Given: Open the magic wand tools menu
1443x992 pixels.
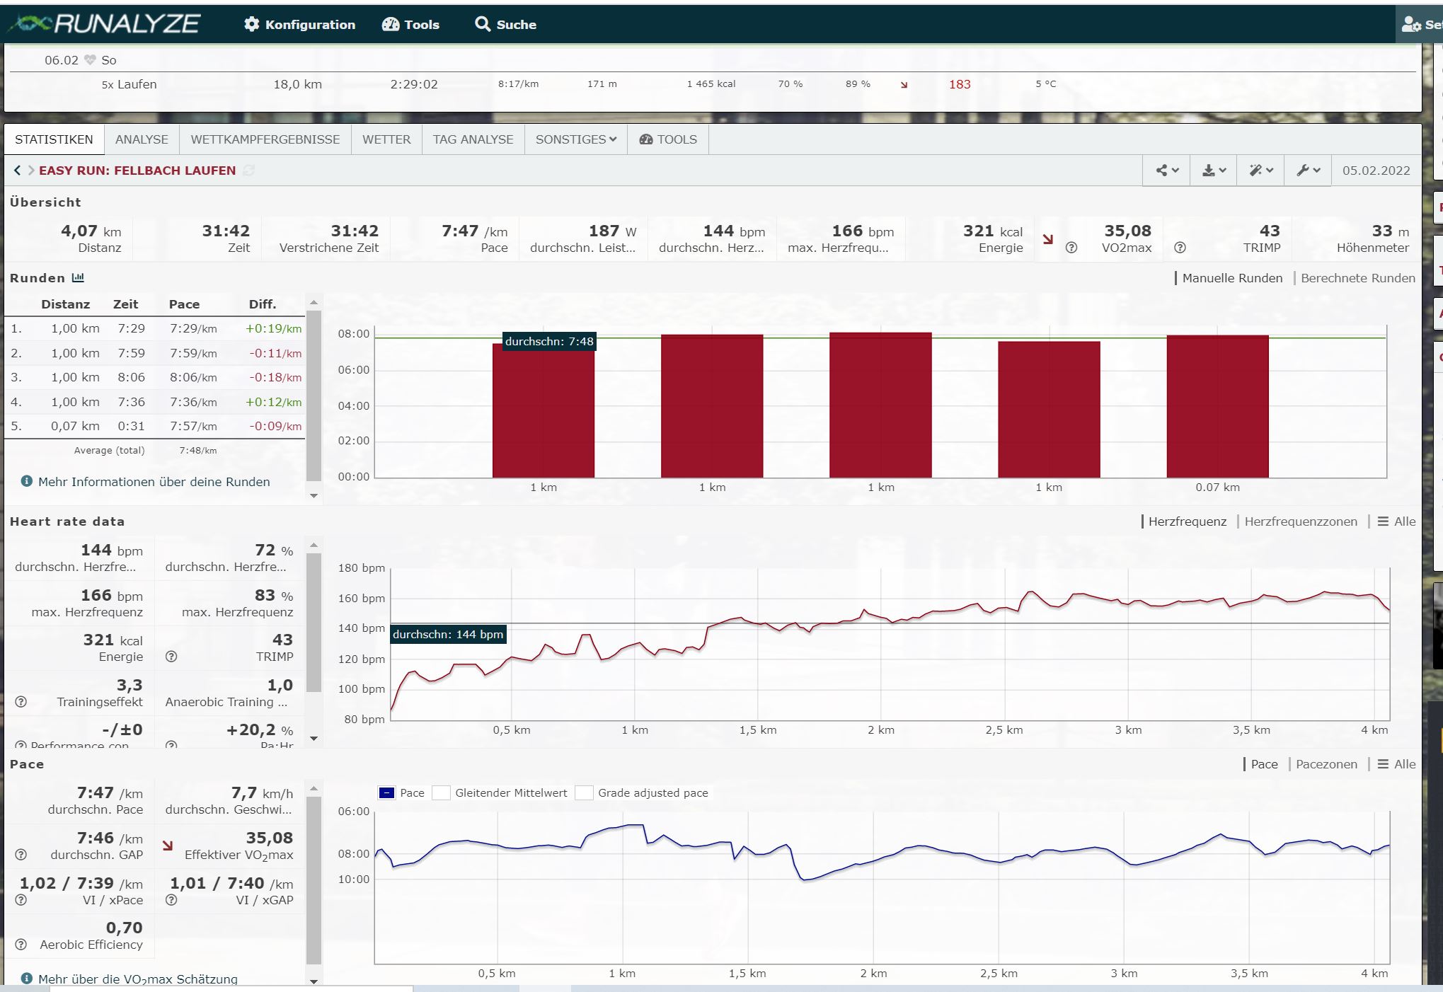Looking at the screenshot, I should coord(1260,171).
